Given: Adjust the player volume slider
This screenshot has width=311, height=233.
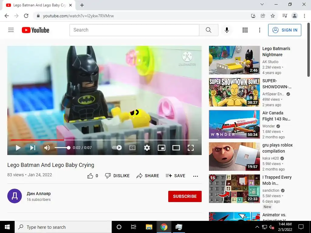Looking at the screenshot, I should 62,148.
